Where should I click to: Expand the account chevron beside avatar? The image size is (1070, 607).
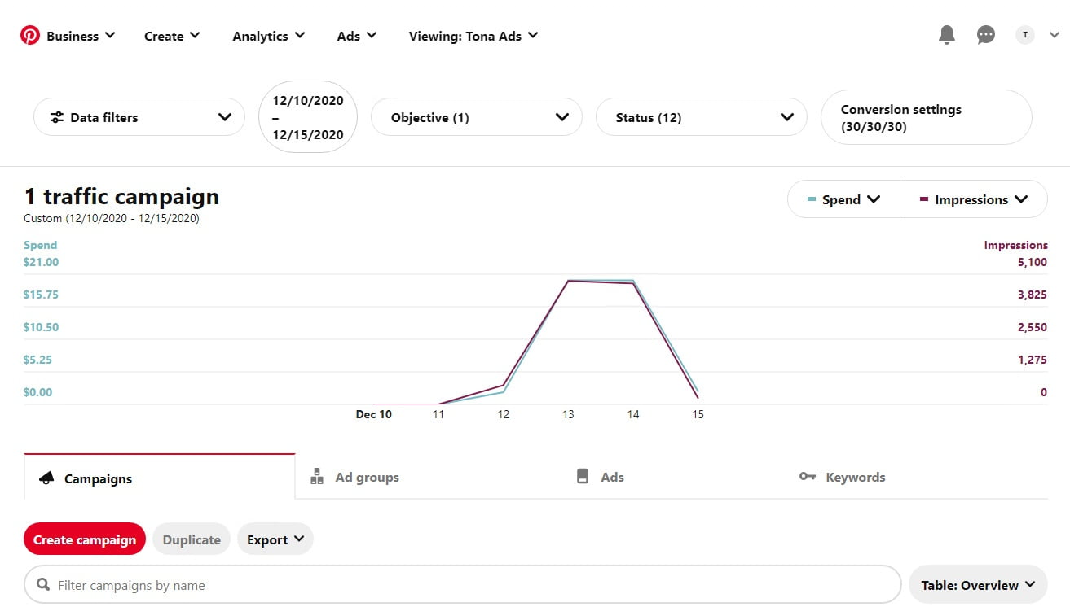coord(1054,35)
